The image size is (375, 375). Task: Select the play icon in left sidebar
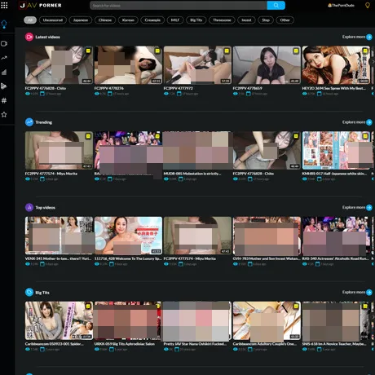tap(4, 86)
